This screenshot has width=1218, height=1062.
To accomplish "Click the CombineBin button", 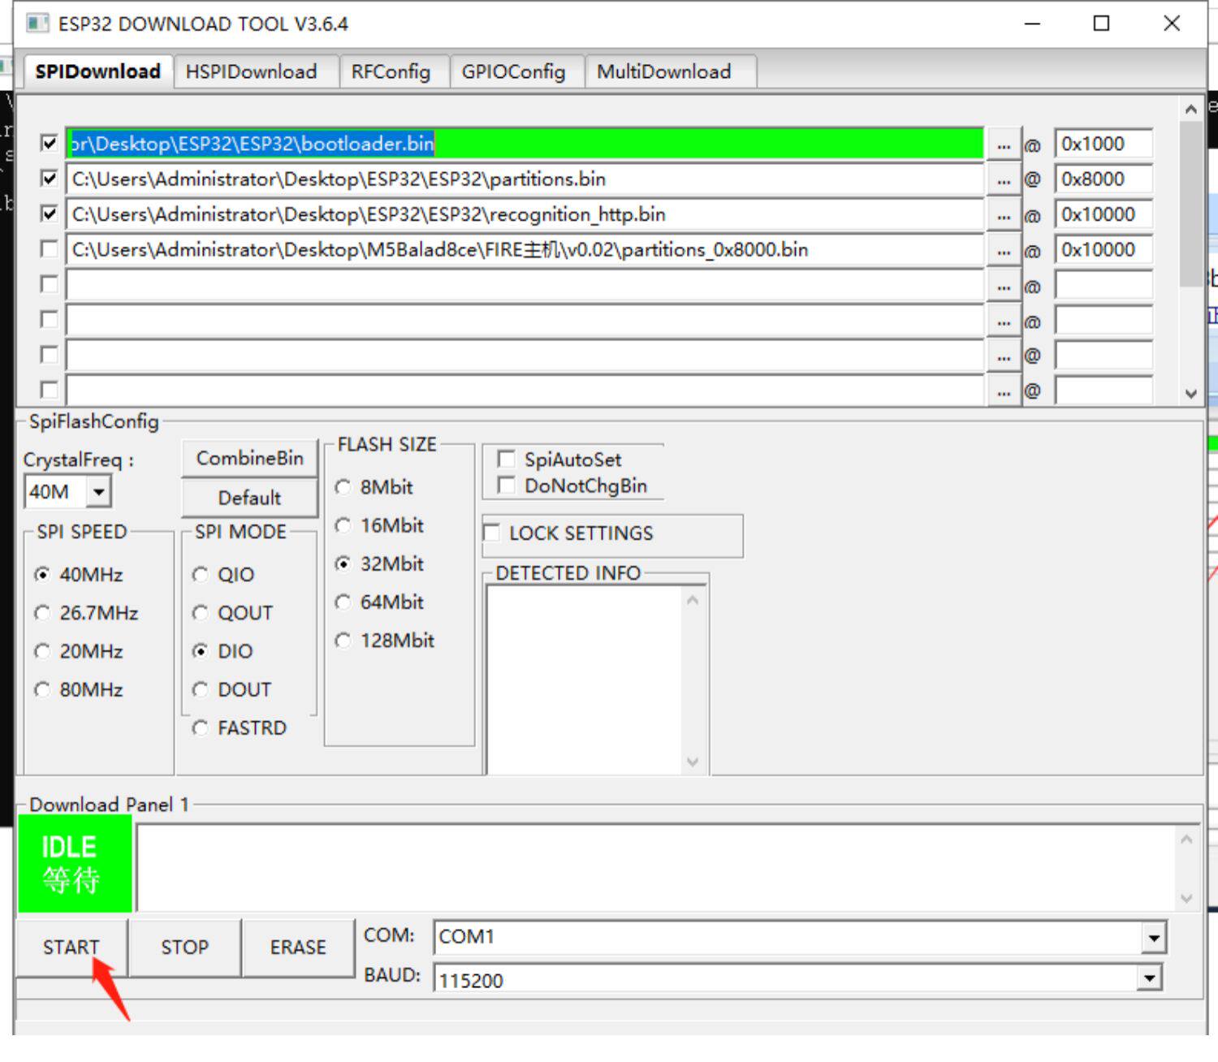I will pos(250,459).
